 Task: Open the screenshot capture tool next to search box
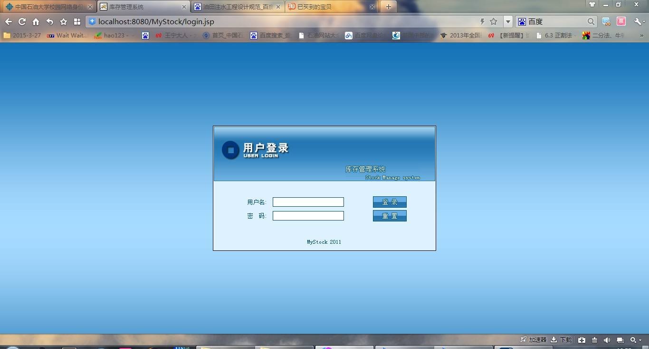605,21
